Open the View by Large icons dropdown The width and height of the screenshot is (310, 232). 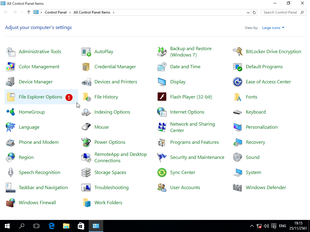click(273, 28)
